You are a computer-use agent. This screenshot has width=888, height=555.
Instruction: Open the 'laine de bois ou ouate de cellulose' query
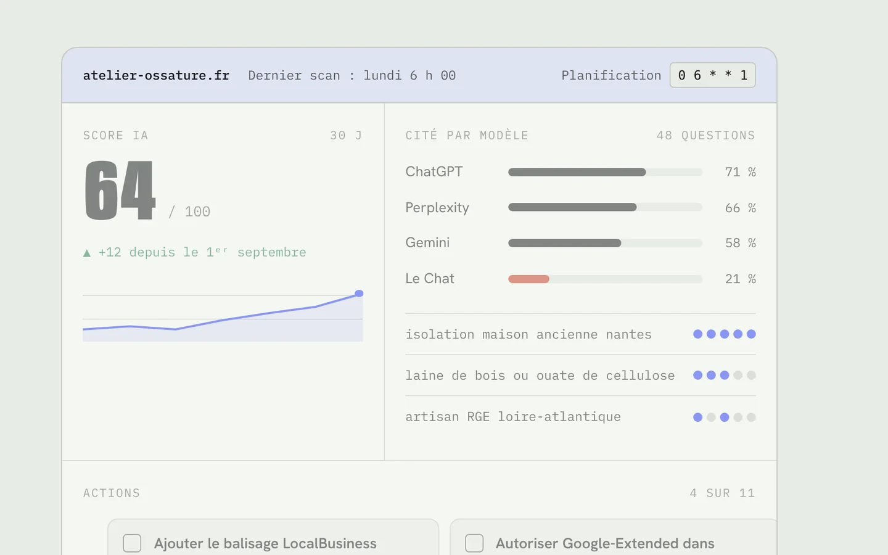pos(580,376)
